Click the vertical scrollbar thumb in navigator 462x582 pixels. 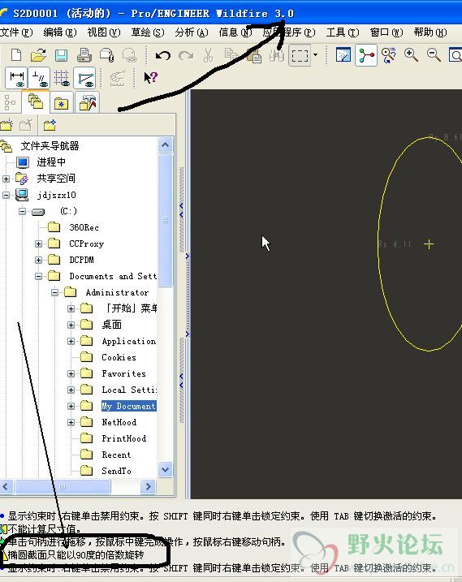coord(166,220)
